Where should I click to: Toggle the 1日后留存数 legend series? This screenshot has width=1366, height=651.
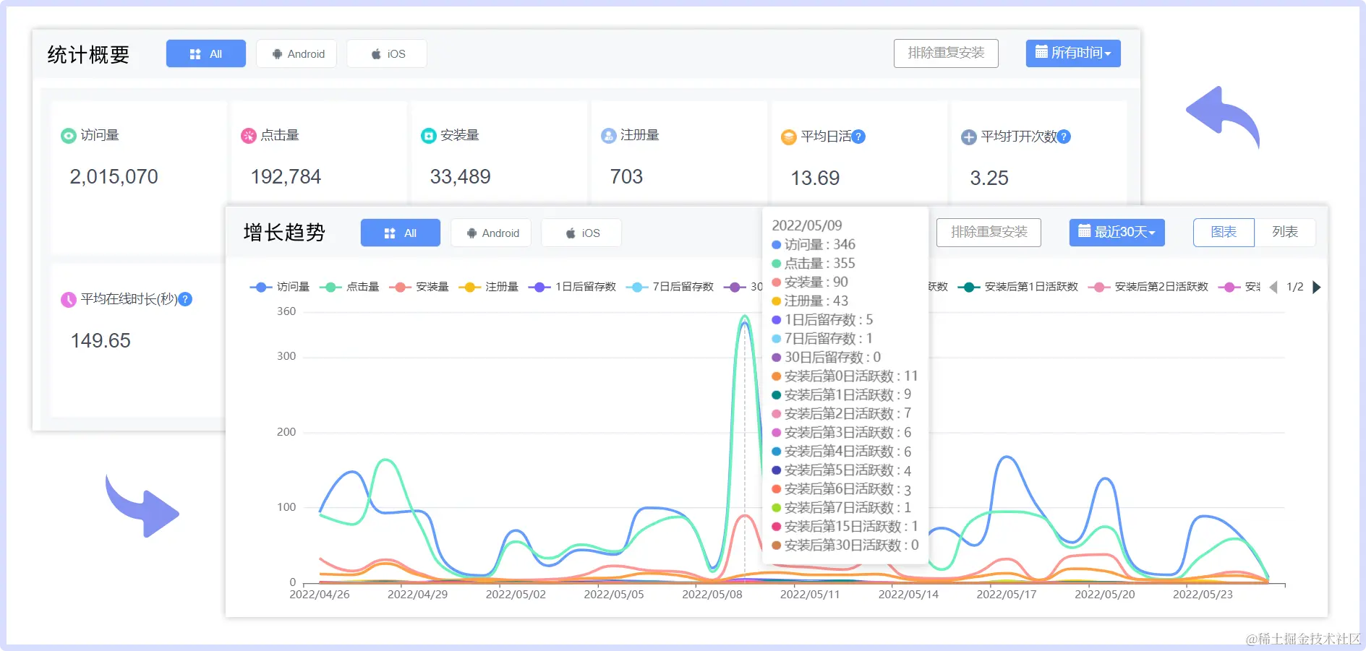572,287
